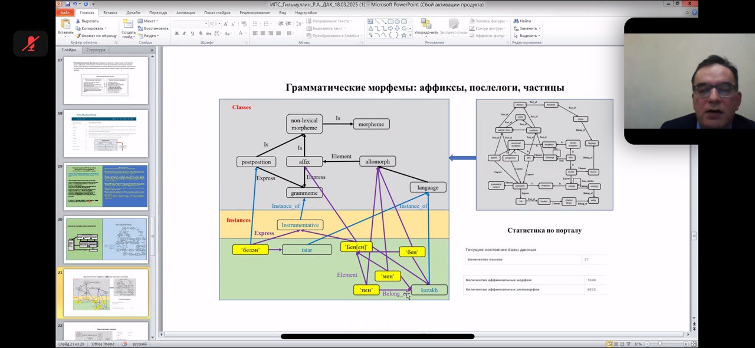Screen dimensions: 755x348
Task: Select the star shape in the shapes gallery
Action: point(404,35)
